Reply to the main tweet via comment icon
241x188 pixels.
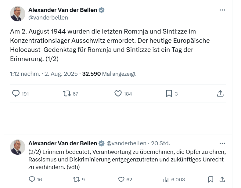[x=16, y=93]
